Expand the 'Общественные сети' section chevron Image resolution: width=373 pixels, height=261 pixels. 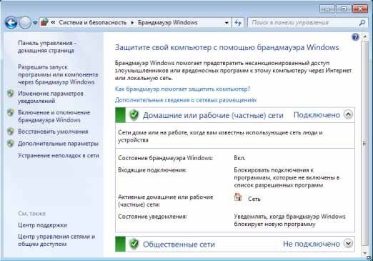tap(348, 244)
